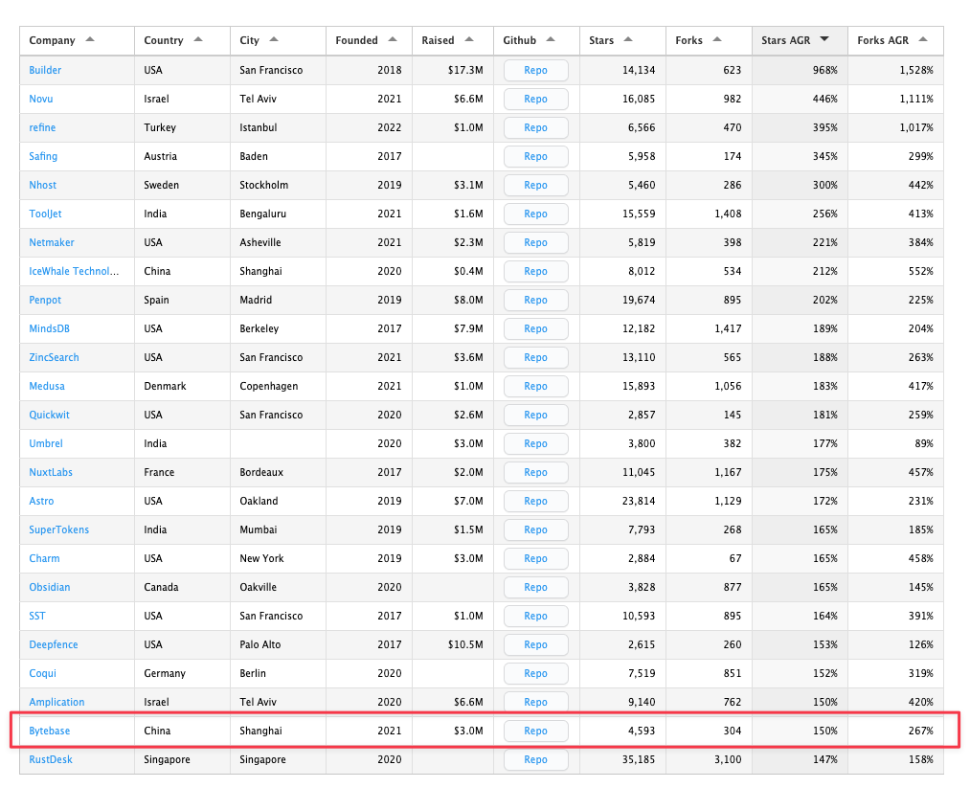This screenshot has width=970, height=788.
Task: Click sort arrow icon beside Forks header
Action: click(x=717, y=40)
